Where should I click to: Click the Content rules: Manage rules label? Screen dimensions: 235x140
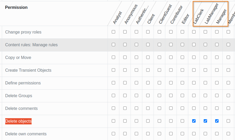coord(31,45)
